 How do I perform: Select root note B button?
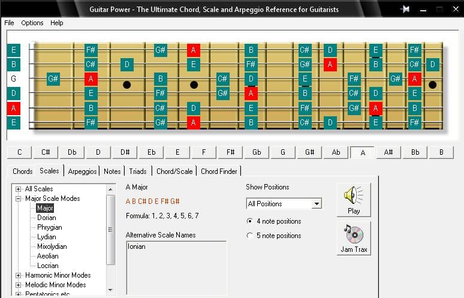coord(441,152)
